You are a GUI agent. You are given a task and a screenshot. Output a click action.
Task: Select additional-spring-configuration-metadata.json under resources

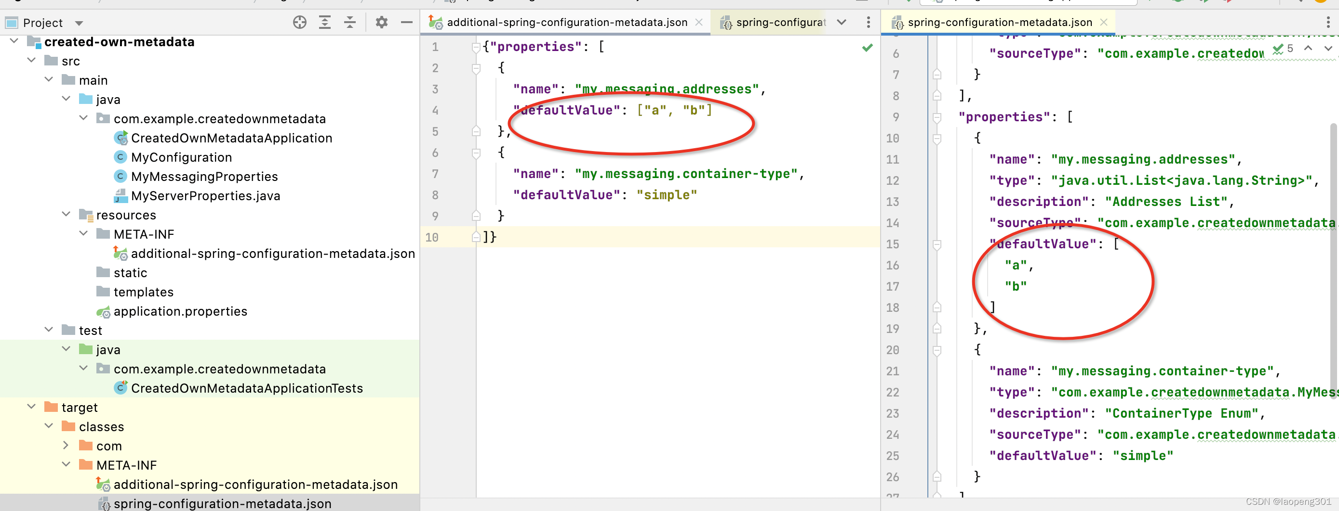[264, 253]
